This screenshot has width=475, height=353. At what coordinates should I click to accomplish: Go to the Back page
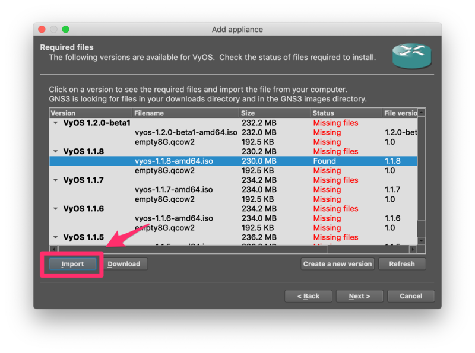[x=308, y=296]
